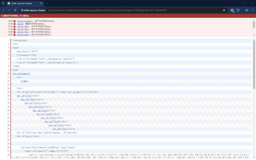Click the browser forward arrow

pyautogui.click(x=9, y=10)
